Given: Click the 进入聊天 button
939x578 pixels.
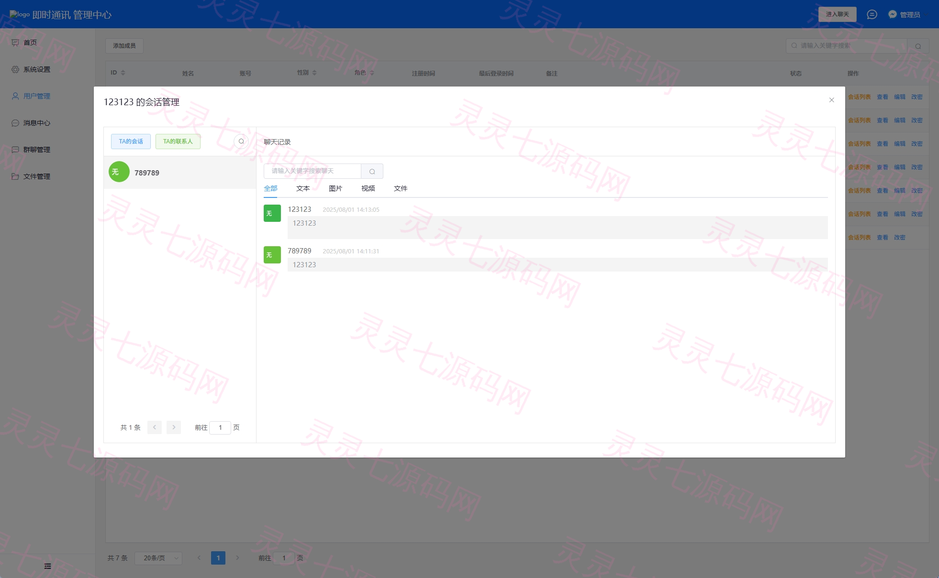Looking at the screenshot, I should tap(837, 14).
